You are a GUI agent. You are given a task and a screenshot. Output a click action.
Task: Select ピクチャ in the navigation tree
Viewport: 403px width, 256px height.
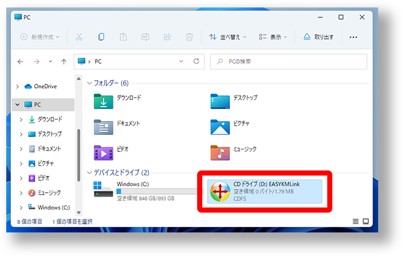coord(45,164)
